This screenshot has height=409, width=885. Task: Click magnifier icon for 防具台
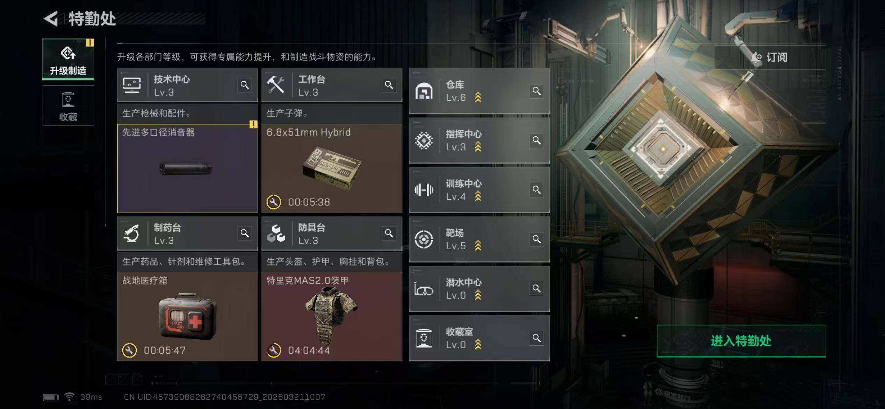[x=389, y=233]
